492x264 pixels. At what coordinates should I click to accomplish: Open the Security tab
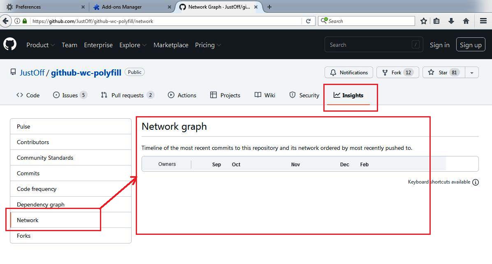click(304, 95)
